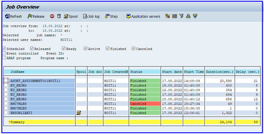Viewport: 264px width, 134px height.
Task: Click the Delete job trash icon
Action: point(59,16)
